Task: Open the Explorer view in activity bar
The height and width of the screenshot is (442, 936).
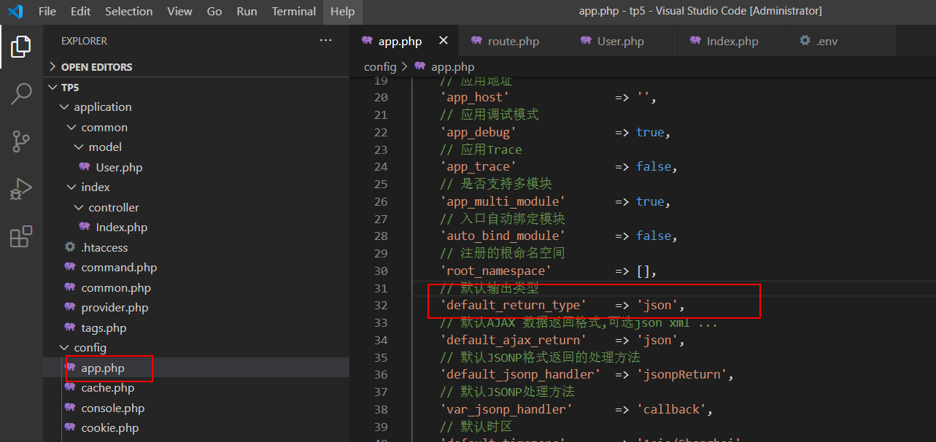Action: pyautogui.click(x=20, y=46)
